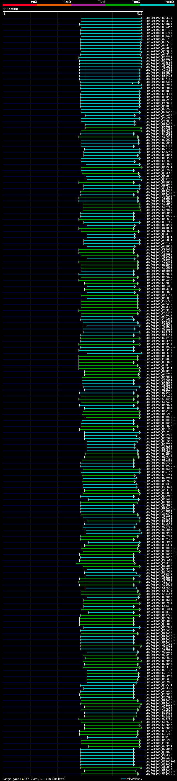Image resolution: width=177 pixels, height=781 pixels.
Task: Select label UniRef100_A7QEL5
Action: tap(159, 55)
